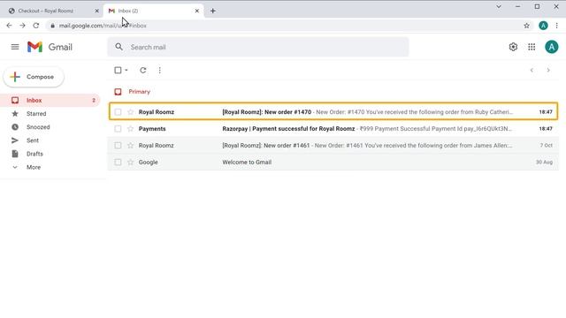
Task: Close the Inbox (2) tab
Action: (x=196, y=11)
